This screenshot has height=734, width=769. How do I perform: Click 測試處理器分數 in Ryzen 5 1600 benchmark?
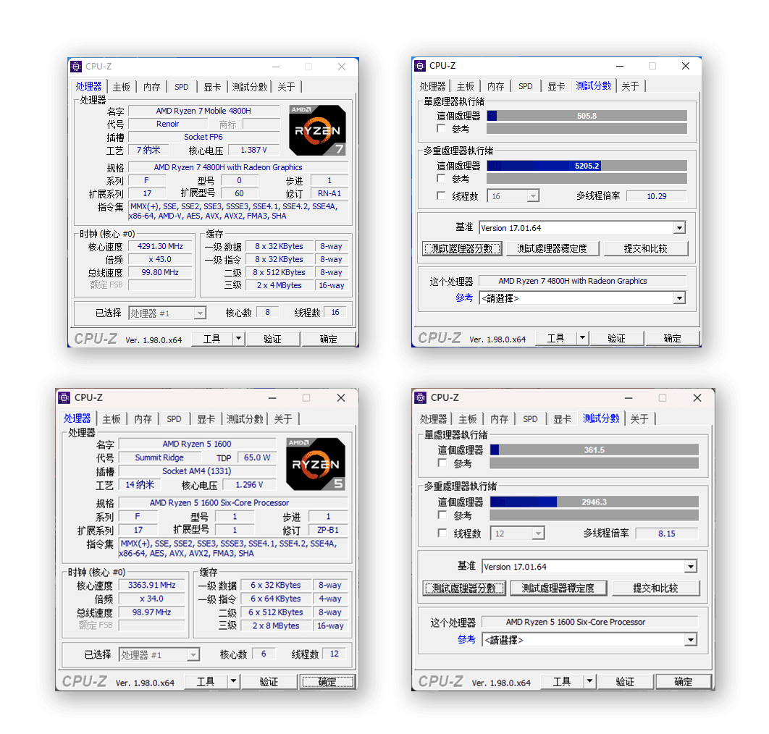[x=464, y=588]
